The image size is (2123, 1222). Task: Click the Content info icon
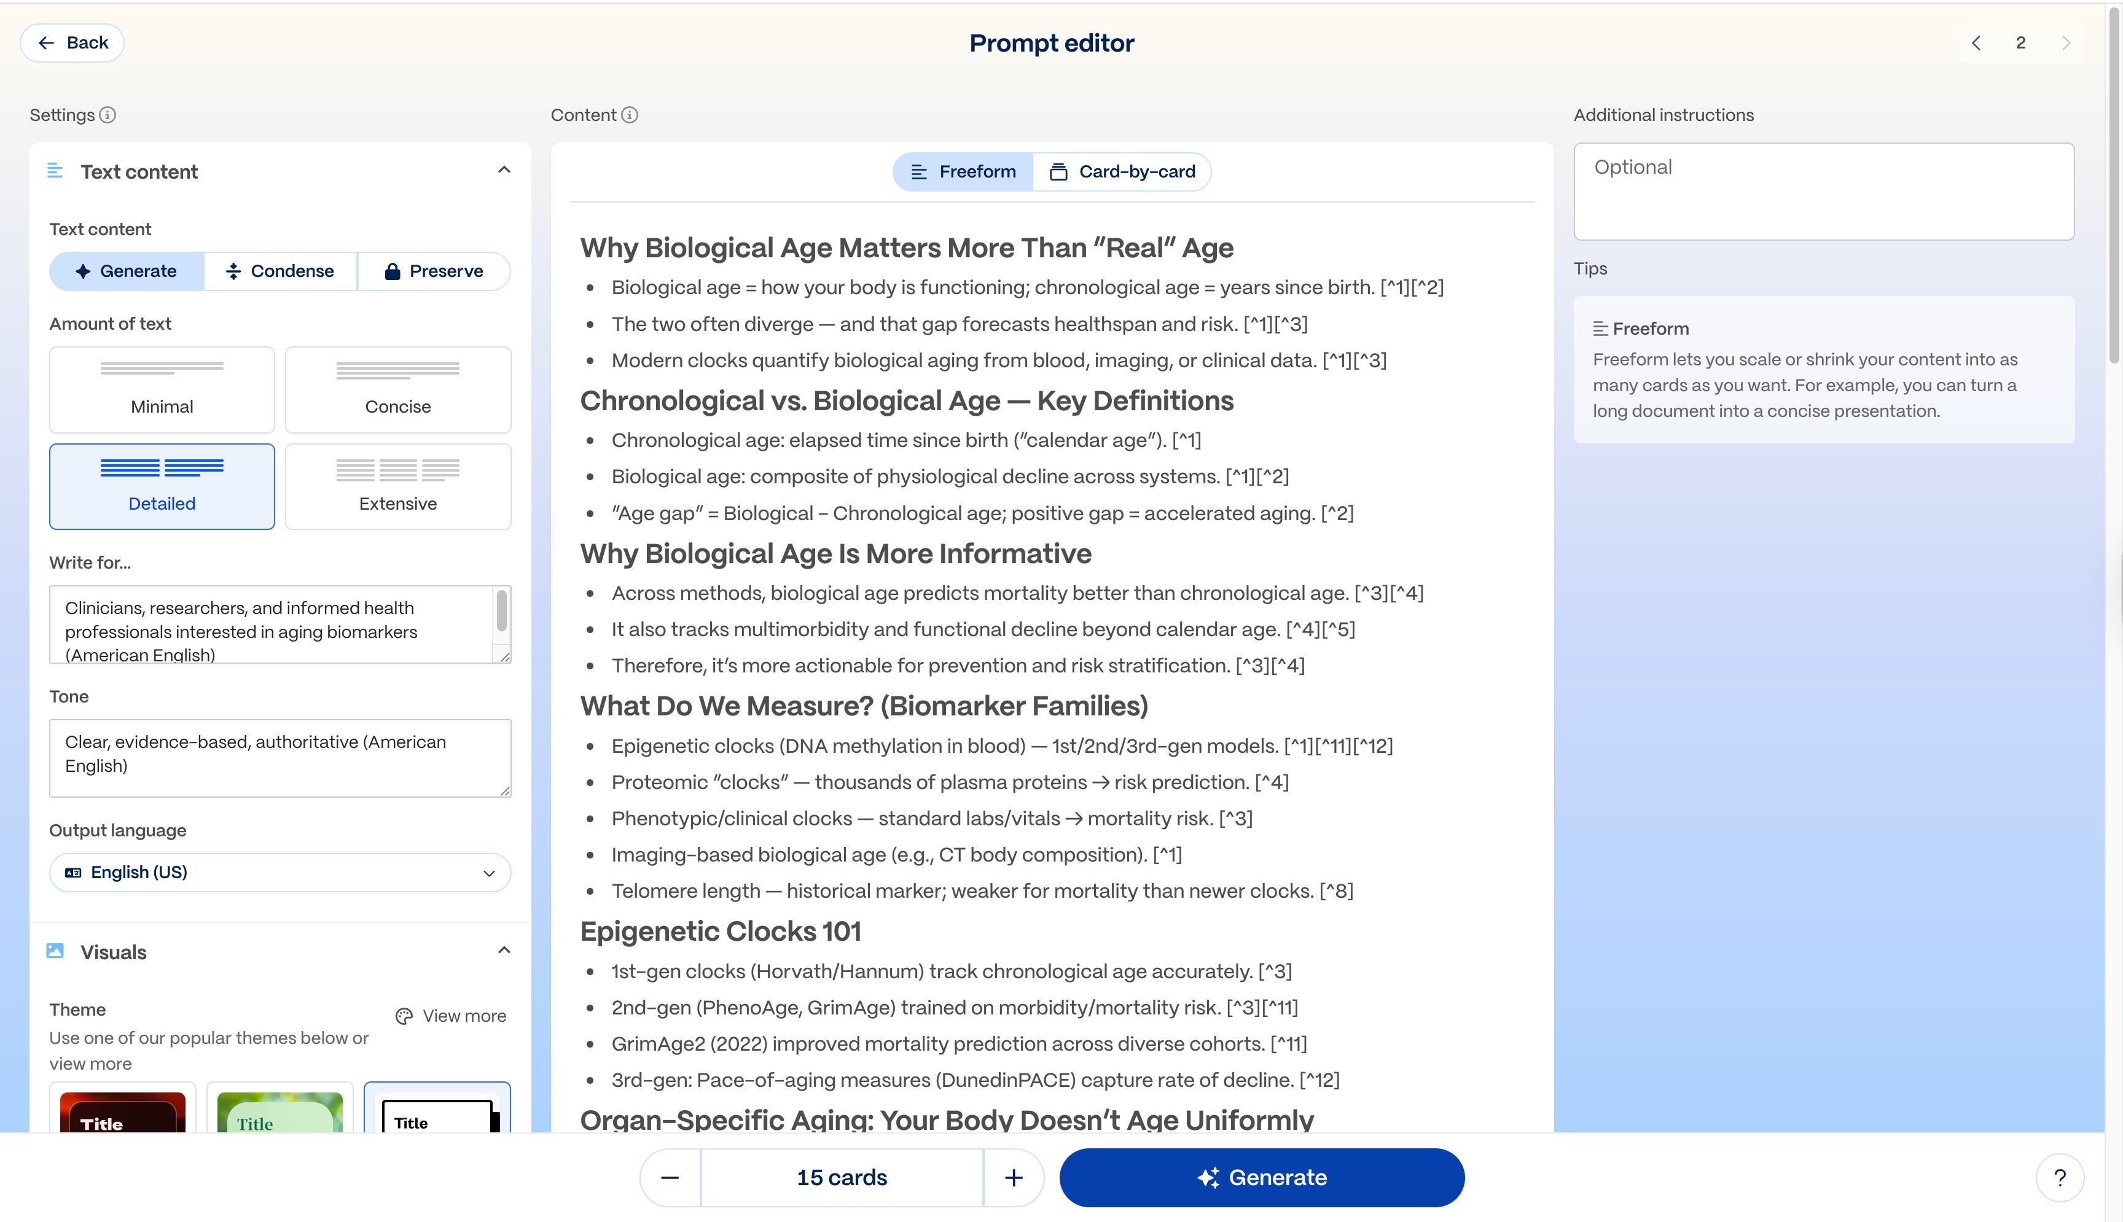tap(630, 115)
